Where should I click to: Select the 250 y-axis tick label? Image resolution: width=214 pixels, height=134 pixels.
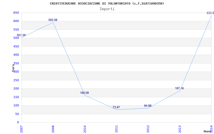tap(16, 80)
